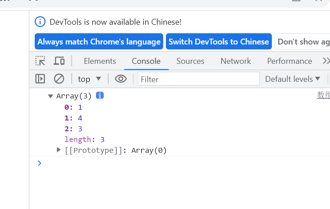Select the array entry '0: 1'
Image resolution: width=330 pixels, height=209 pixels.
click(73, 107)
